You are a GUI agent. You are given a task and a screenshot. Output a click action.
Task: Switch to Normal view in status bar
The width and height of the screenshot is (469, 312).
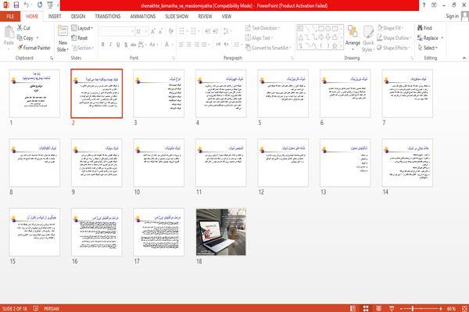tap(353, 308)
